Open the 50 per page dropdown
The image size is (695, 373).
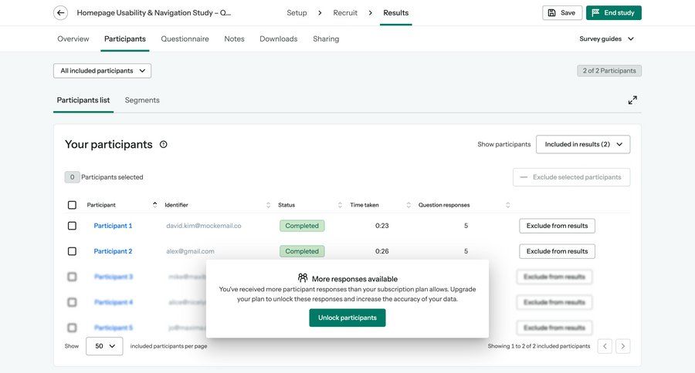[x=104, y=346]
